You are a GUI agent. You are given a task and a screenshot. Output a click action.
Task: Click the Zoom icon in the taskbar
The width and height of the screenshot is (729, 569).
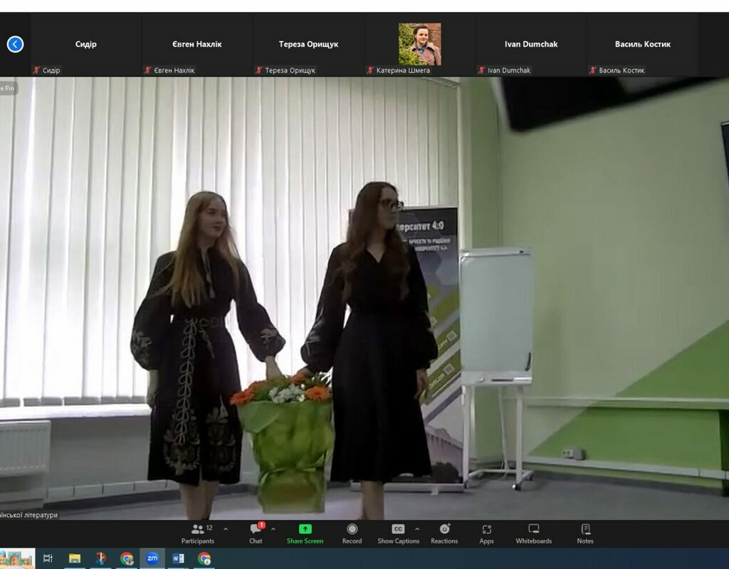tap(152, 558)
